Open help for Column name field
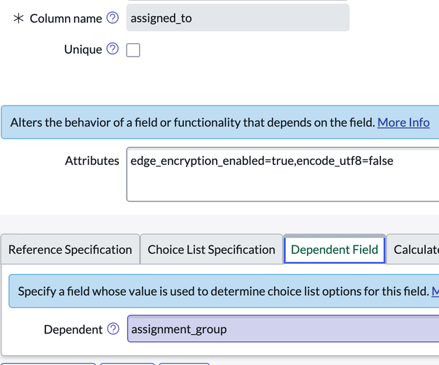Image resolution: width=439 pixels, height=365 pixels. pyautogui.click(x=113, y=18)
